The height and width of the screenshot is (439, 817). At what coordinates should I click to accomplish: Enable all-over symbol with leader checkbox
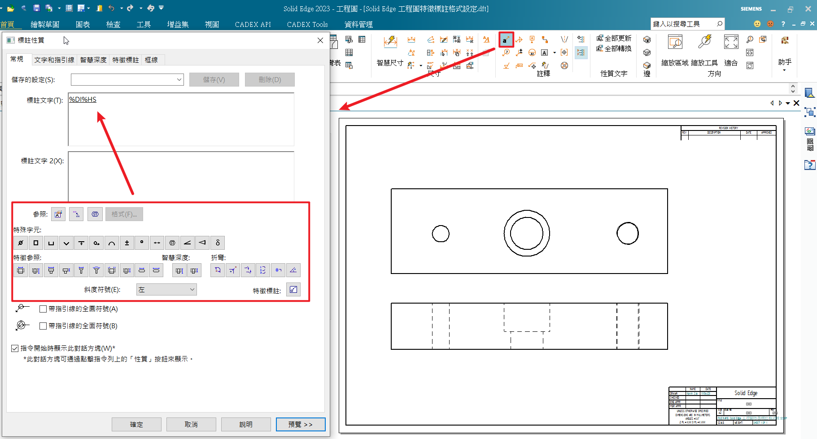(43, 326)
